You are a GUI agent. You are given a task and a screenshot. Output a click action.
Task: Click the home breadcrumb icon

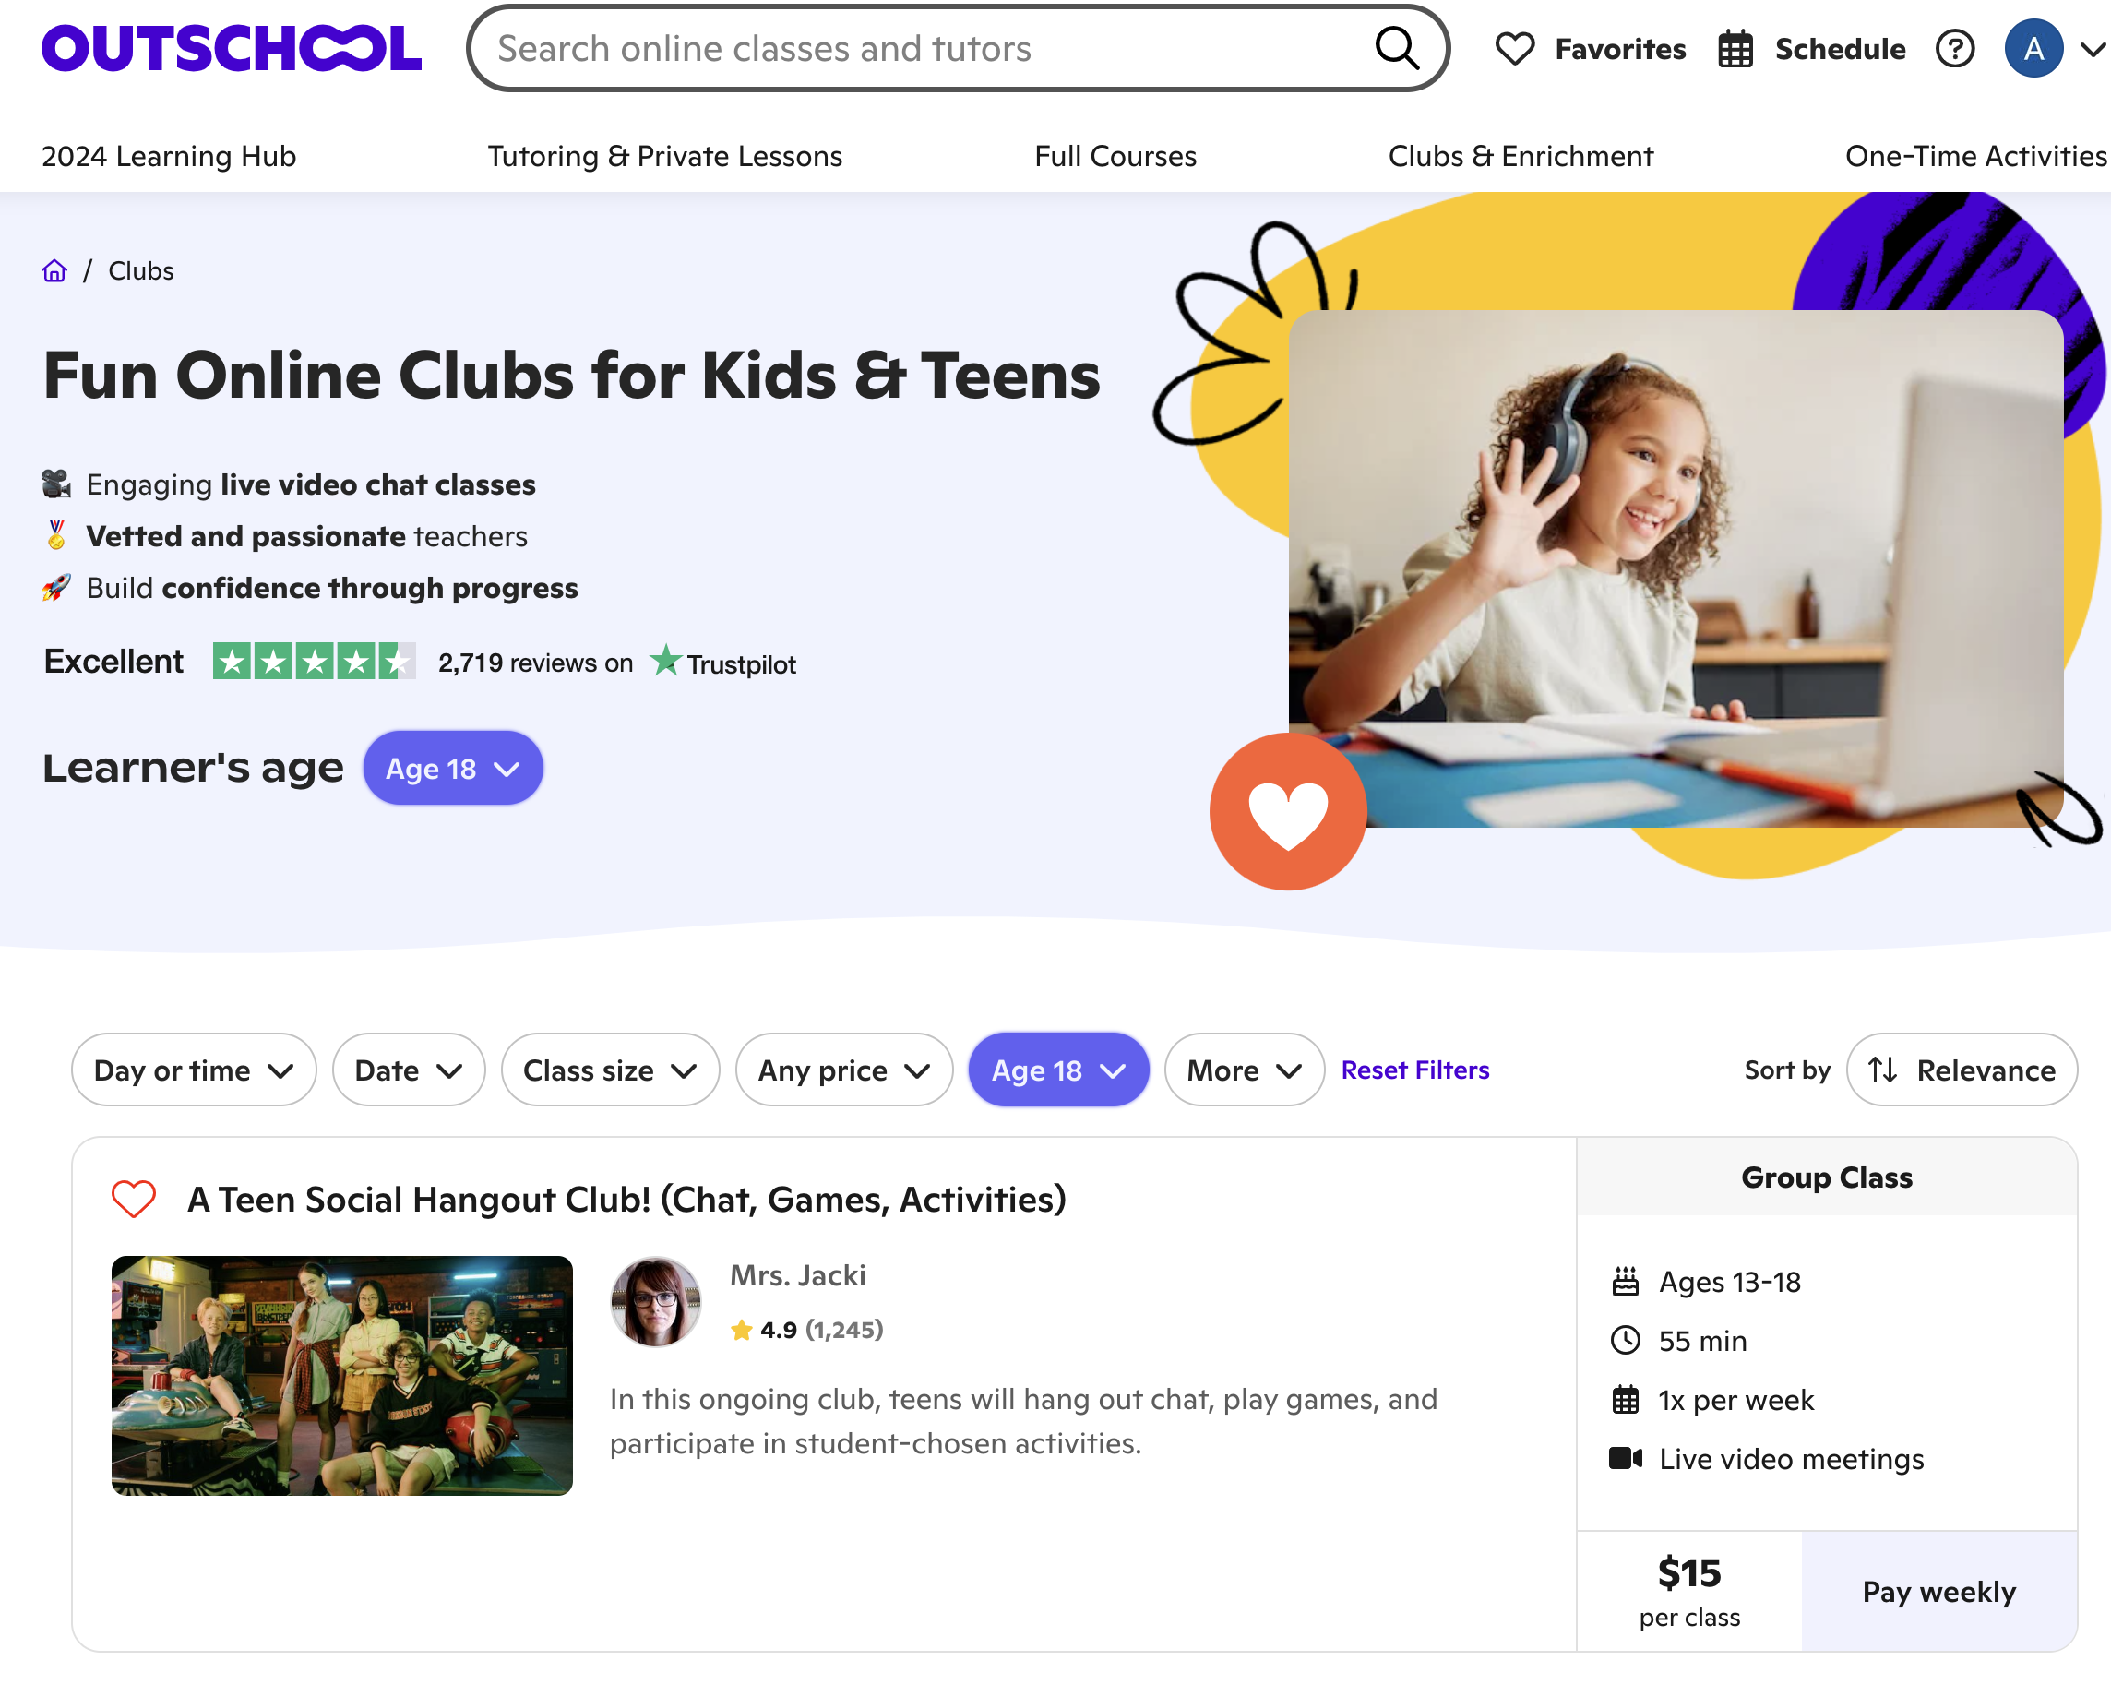click(54, 271)
